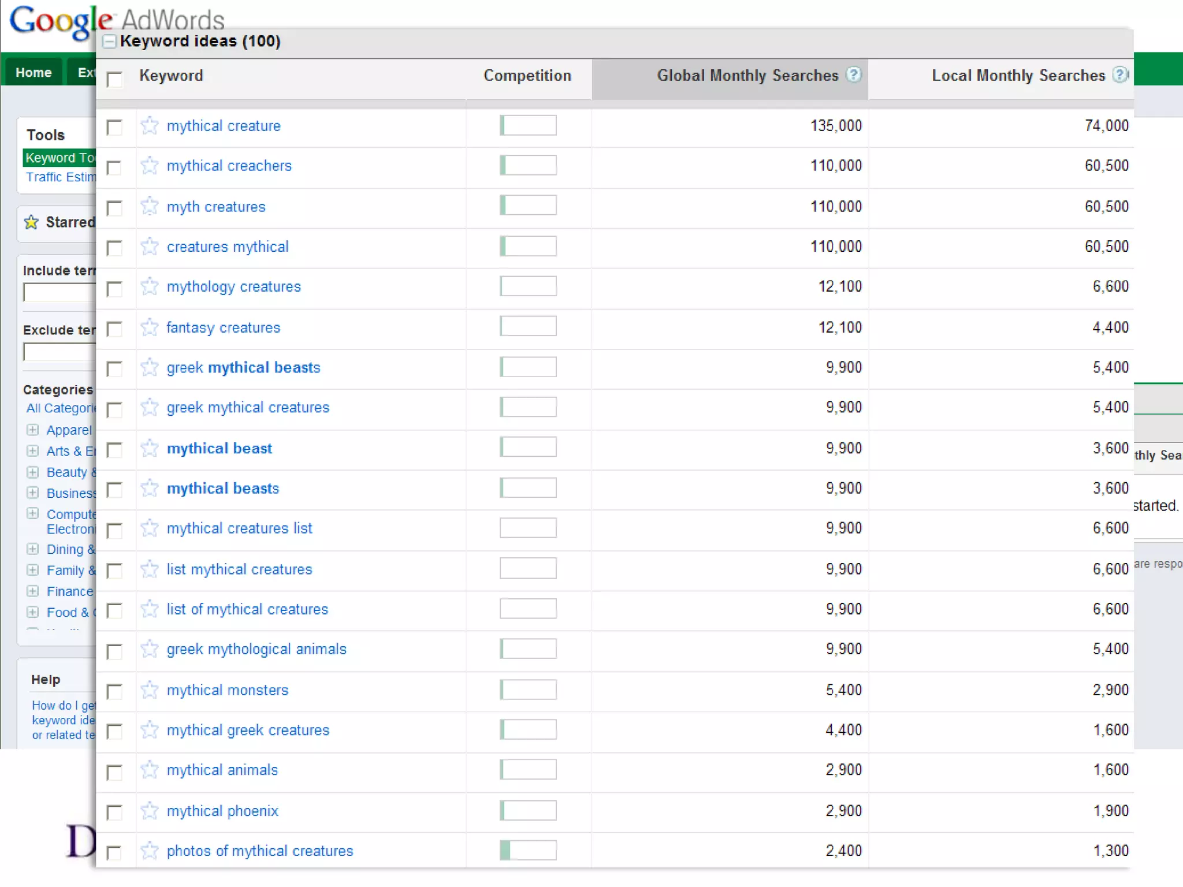
Task: Star the 'mythical creatures list' keyword
Action: click(x=150, y=528)
